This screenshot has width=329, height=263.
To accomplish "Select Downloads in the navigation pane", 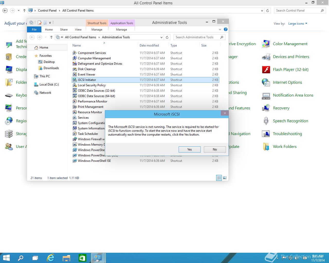I will click(x=49, y=68).
